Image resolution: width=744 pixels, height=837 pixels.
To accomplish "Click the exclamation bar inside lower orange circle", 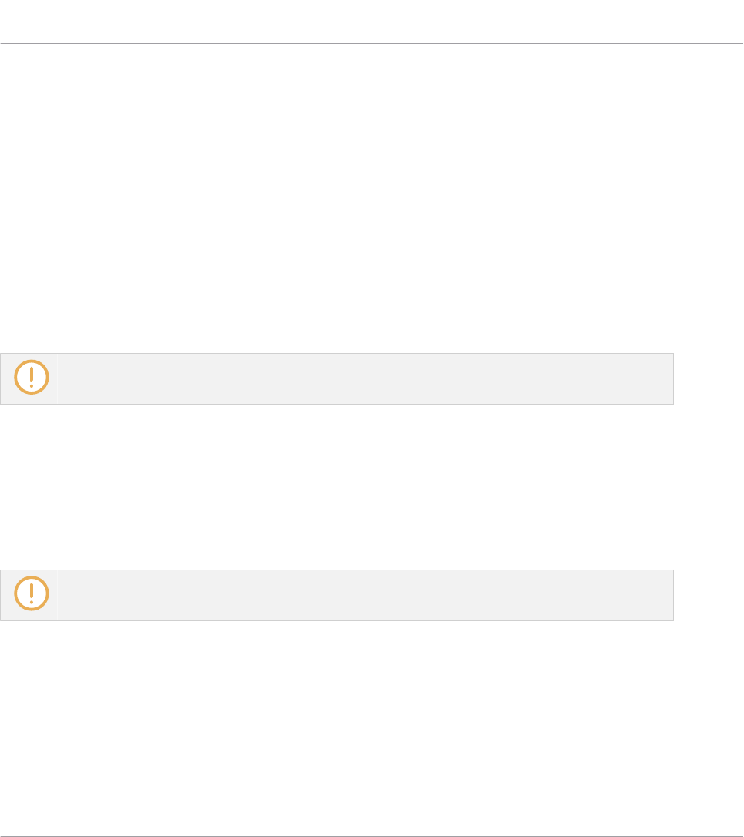I will 32,590.
